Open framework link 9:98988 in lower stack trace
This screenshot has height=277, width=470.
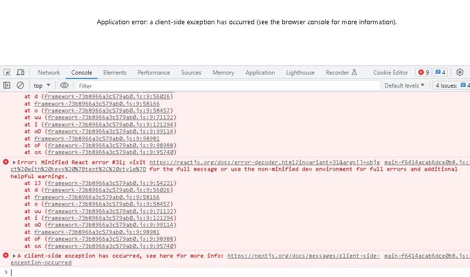(110, 239)
